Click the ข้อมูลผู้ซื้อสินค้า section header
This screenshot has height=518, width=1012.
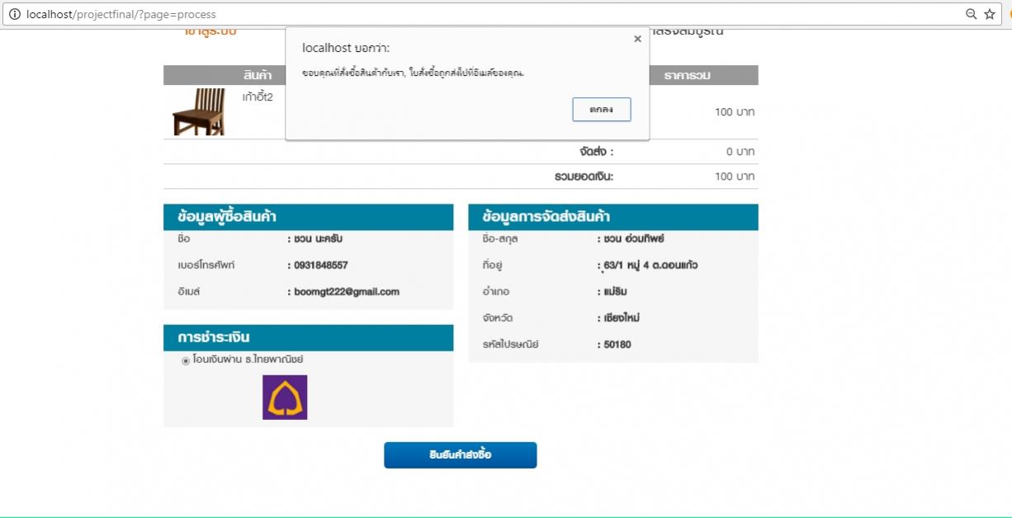point(309,217)
